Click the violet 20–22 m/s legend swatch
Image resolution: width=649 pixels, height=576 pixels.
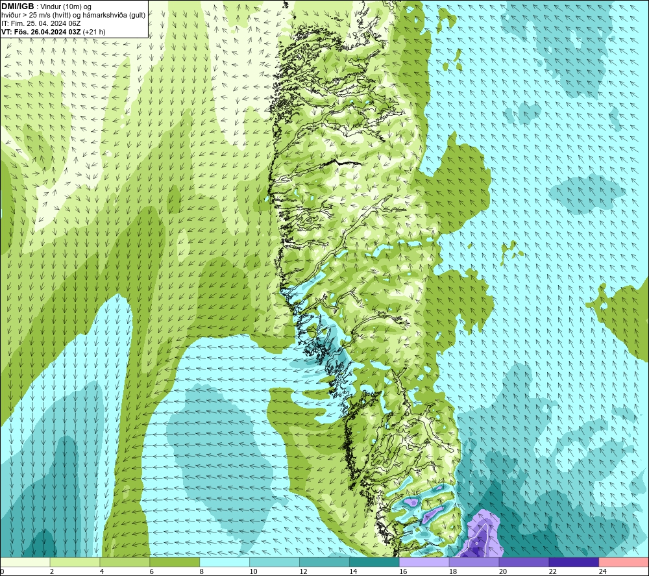[524, 562]
